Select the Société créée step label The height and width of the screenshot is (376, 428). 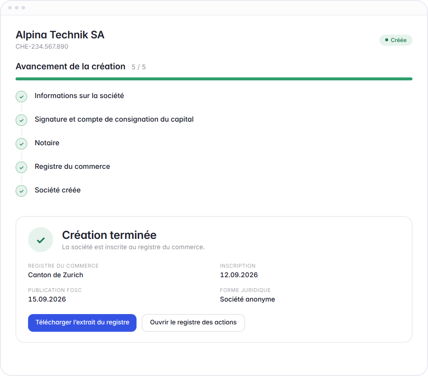[x=58, y=190]
